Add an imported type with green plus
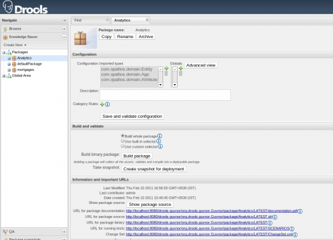The image size is (333, 240). click(166, 68)
